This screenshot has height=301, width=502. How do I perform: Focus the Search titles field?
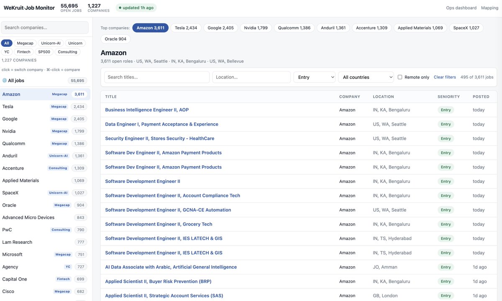click(x=157, y=77)
